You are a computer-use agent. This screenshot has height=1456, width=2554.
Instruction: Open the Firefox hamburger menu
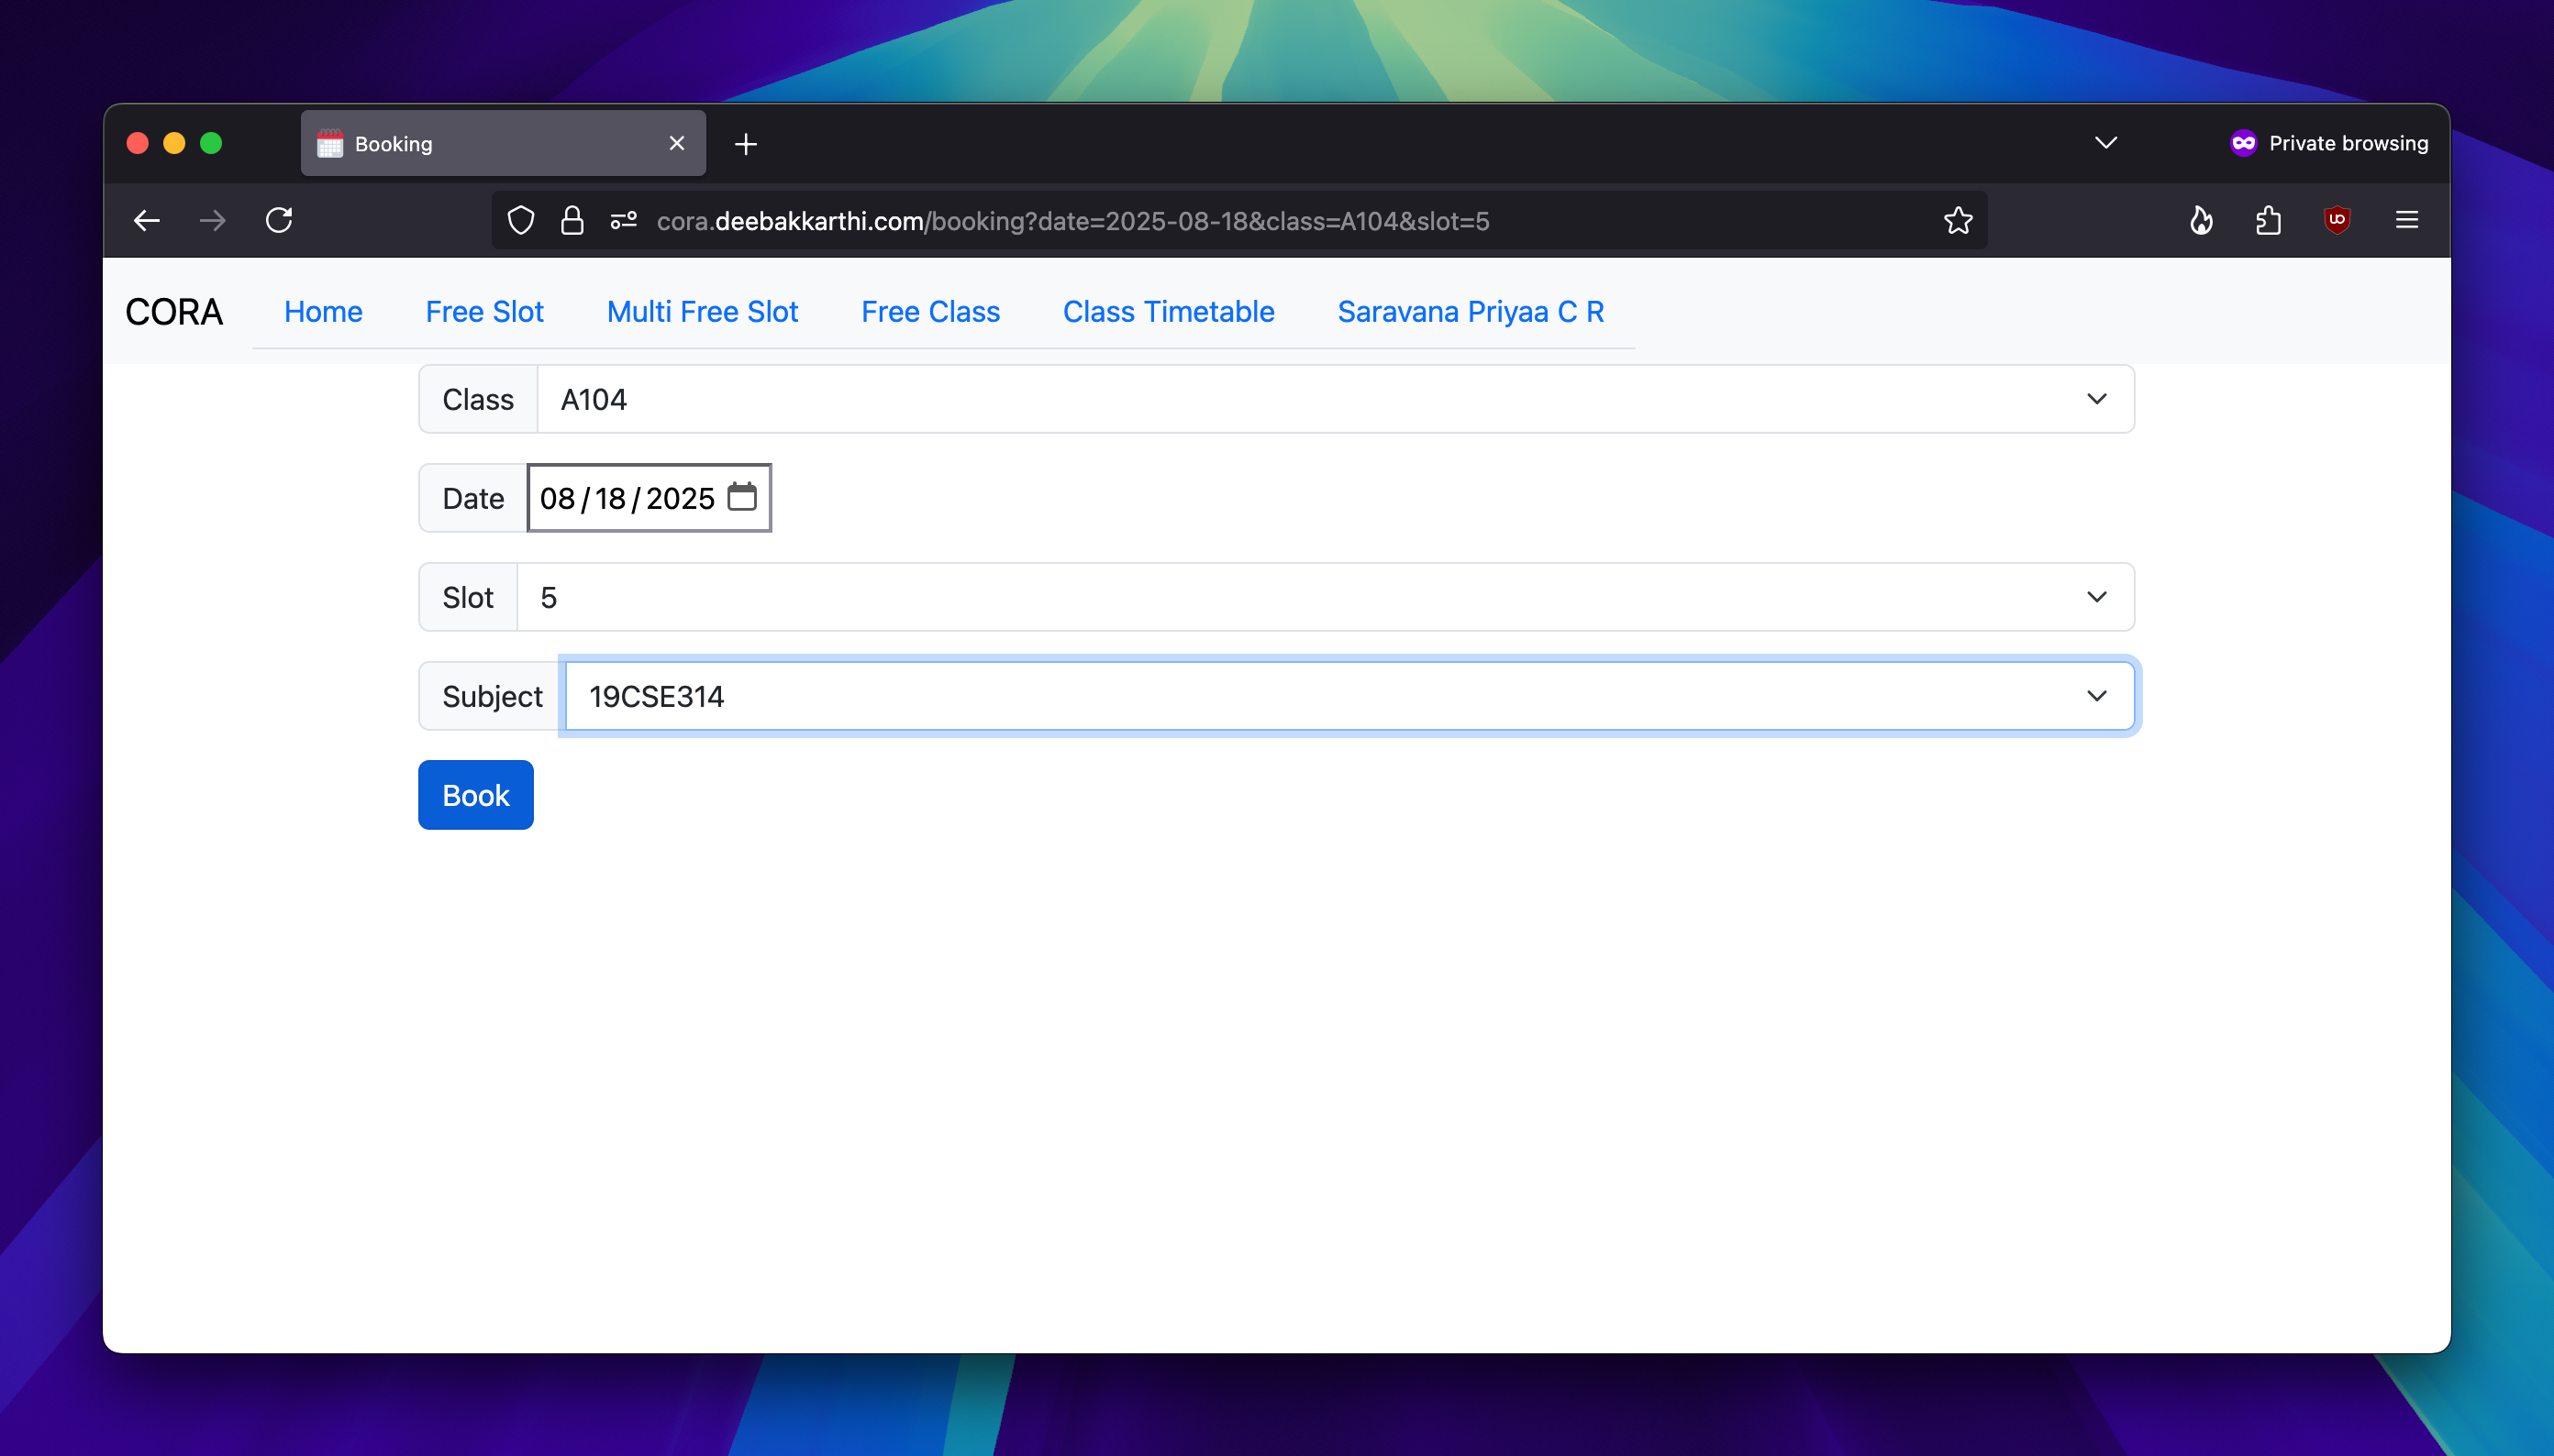[x=2407, y=220]
